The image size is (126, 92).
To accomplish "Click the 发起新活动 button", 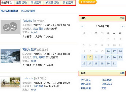I will [87, 2].
